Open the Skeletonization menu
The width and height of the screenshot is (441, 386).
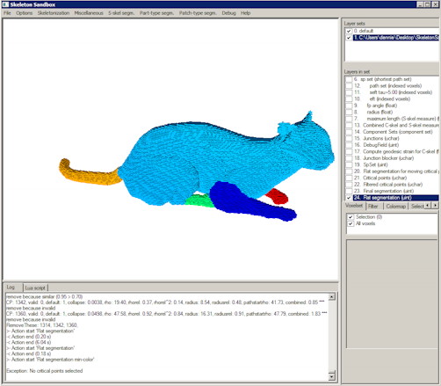coord(54,13)
